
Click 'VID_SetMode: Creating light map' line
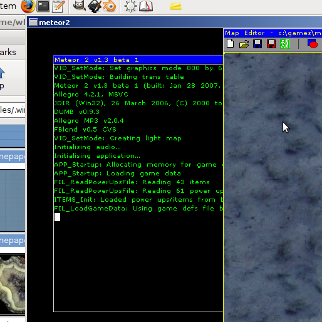click(118, 138)
